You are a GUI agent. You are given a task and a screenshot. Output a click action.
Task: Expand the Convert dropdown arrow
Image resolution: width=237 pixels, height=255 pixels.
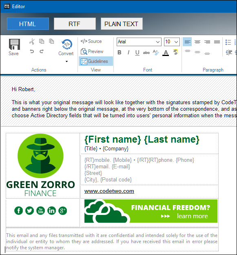[66, 61]
